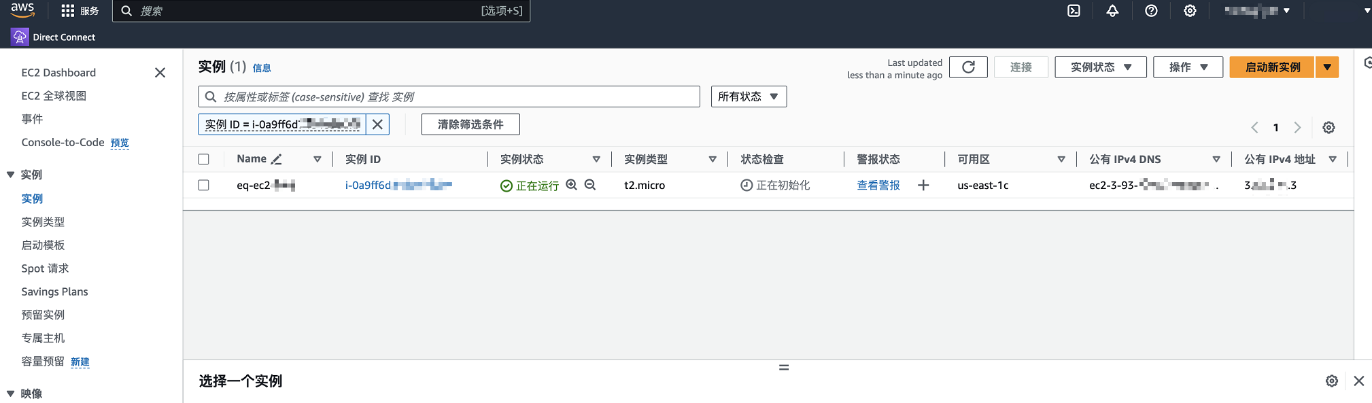Focus the top AWS search box
This screenshot has height=403, width=1372.
[321, 11]
